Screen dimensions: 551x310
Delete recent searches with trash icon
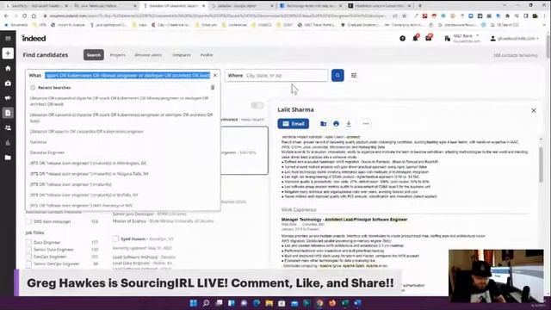pos(213,88)
